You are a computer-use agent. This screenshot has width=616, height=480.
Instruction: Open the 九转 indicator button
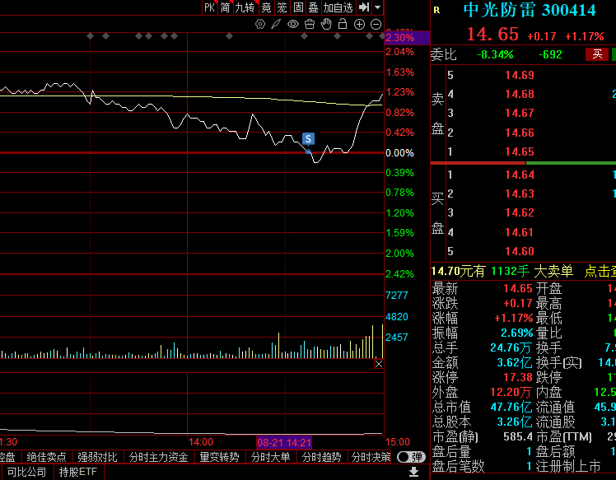tap(245, 7)
